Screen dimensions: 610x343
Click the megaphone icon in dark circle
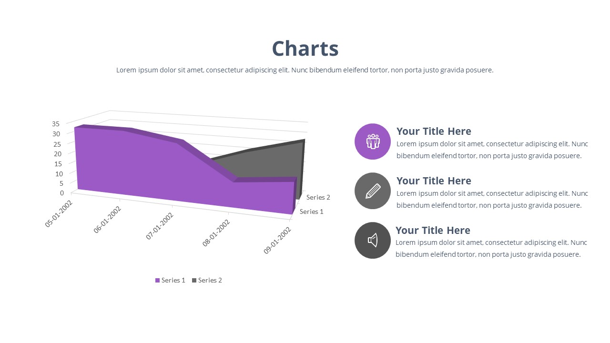373,240
